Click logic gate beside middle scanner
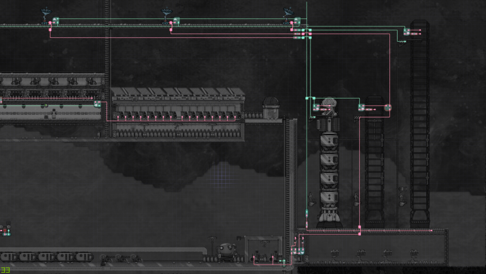 point(176,21)
